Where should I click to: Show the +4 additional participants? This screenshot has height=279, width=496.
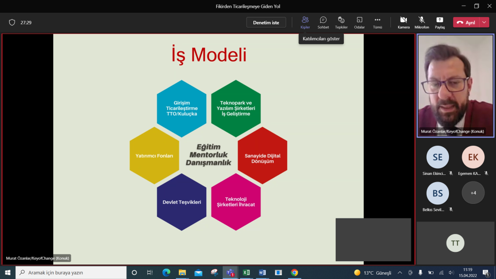click(473, 193)
